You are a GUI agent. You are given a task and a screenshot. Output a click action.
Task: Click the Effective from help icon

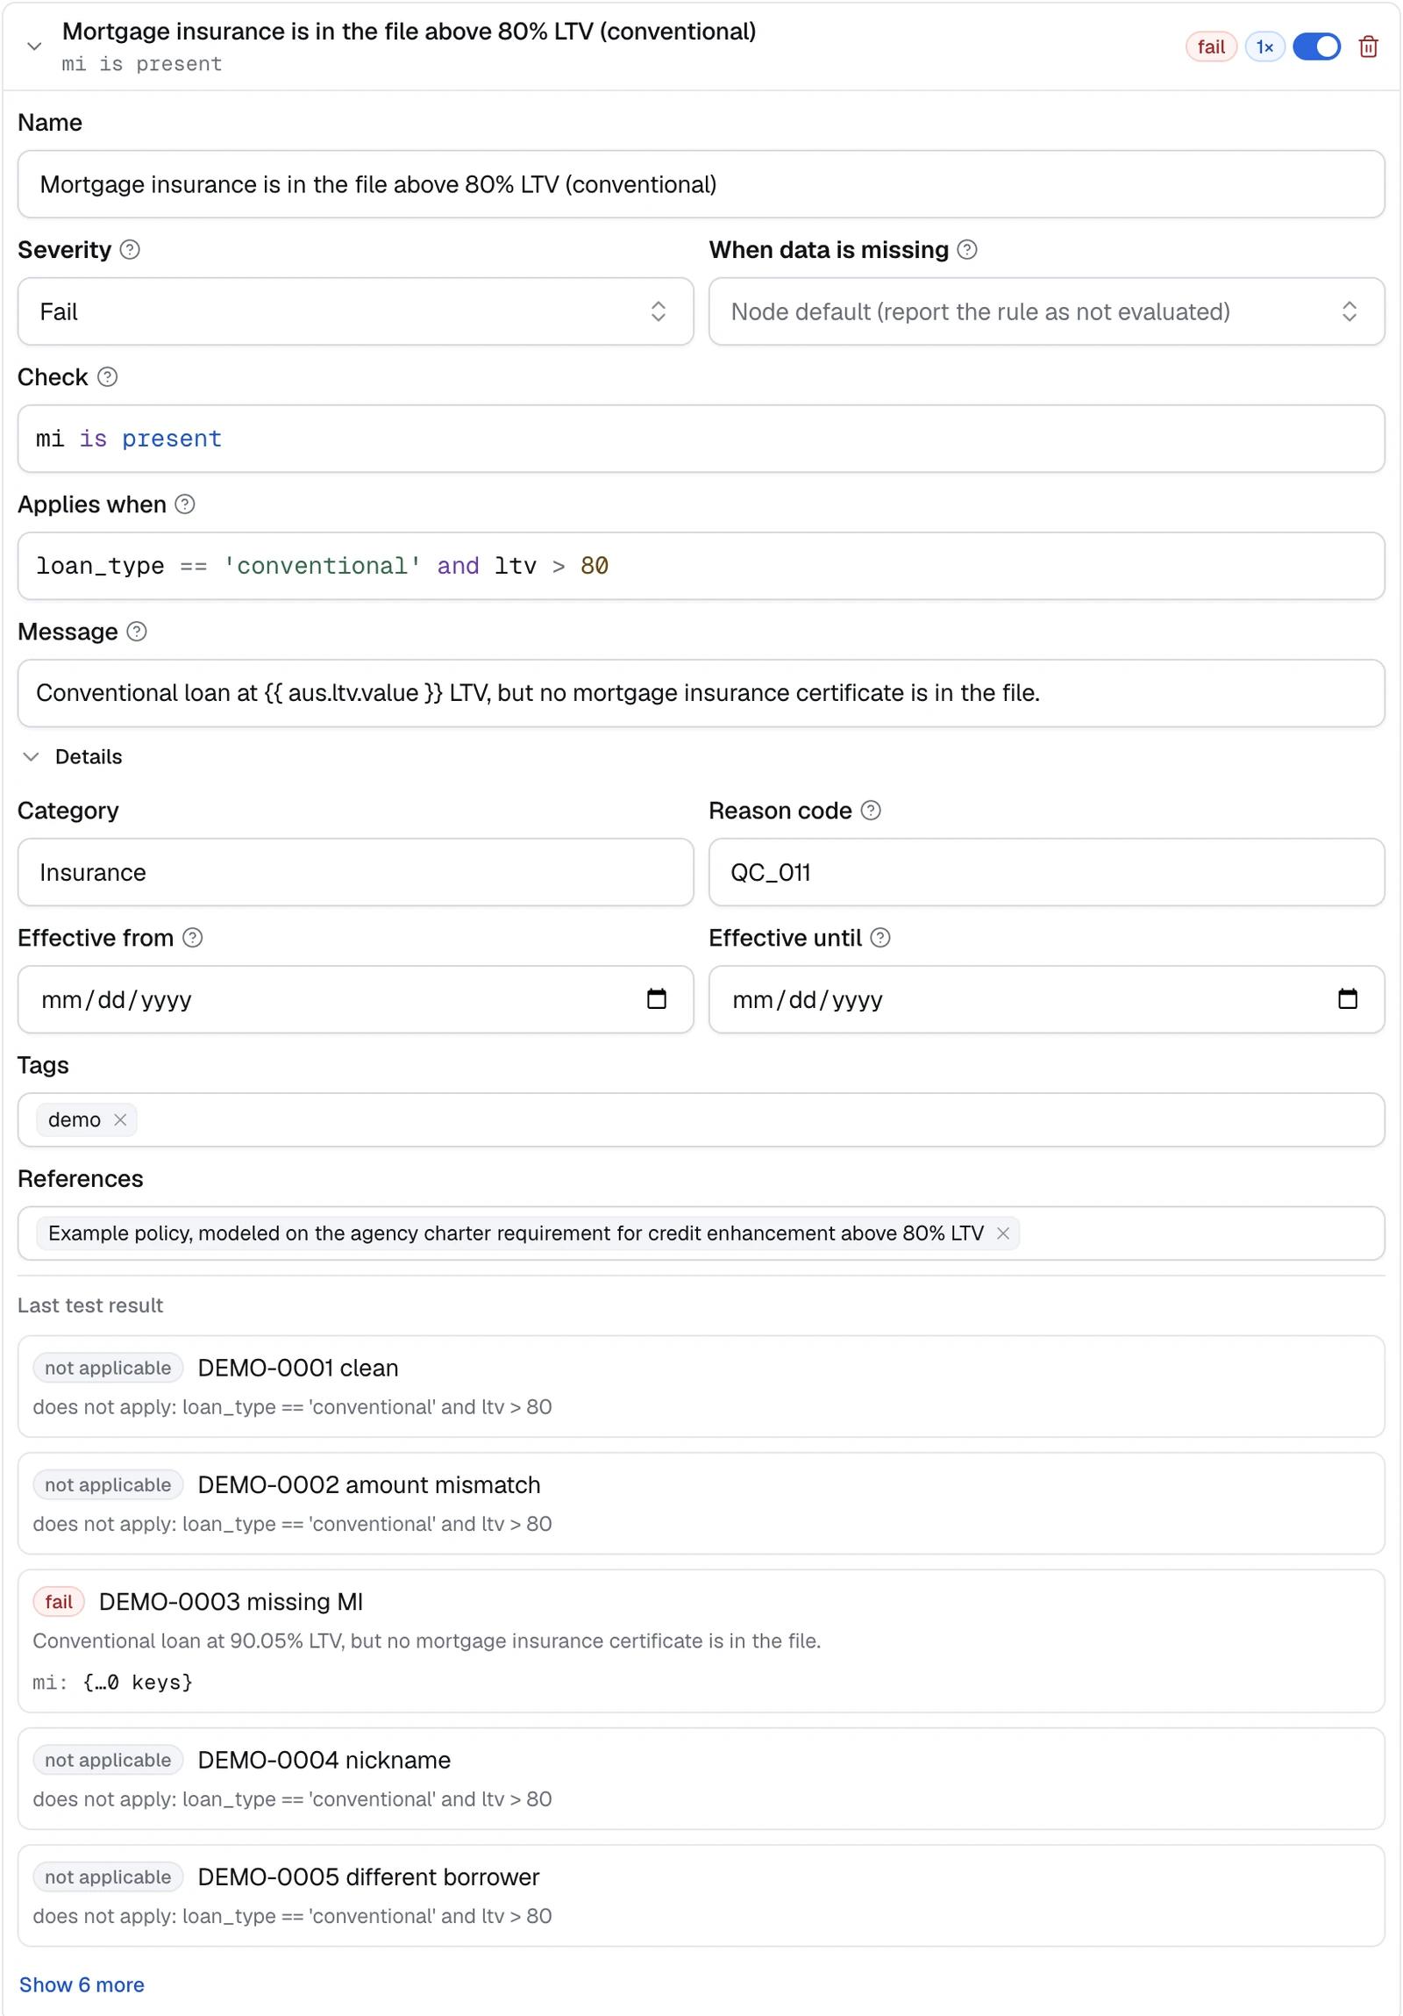coord(193,939)
